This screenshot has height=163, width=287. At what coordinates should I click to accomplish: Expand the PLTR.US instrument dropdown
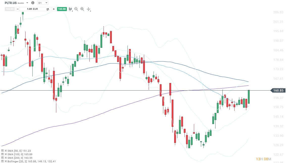[27, 3]
